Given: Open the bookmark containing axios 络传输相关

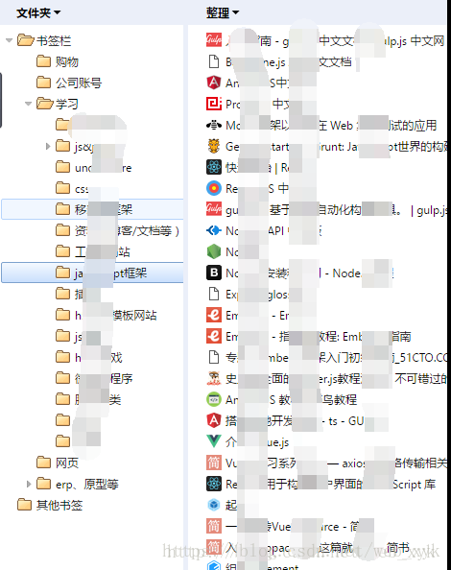Looking at the screenshot, I should pyautogui.click(x=326, y=463).
